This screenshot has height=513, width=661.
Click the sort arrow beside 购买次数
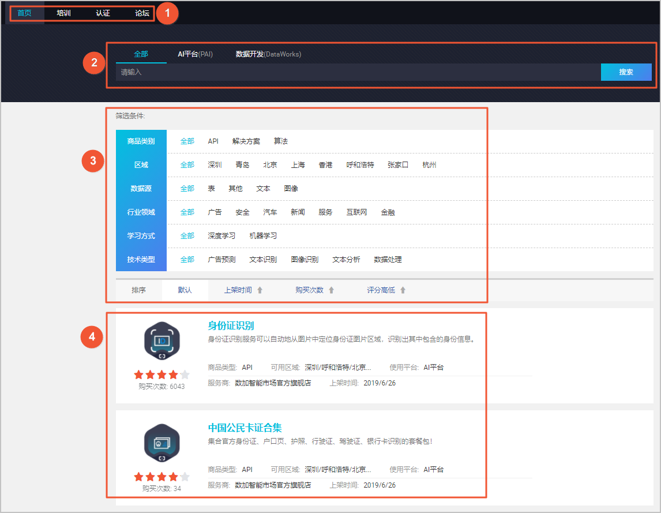point(331,290)
